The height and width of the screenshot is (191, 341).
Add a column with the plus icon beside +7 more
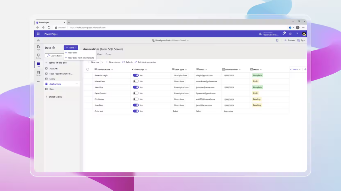305,69
